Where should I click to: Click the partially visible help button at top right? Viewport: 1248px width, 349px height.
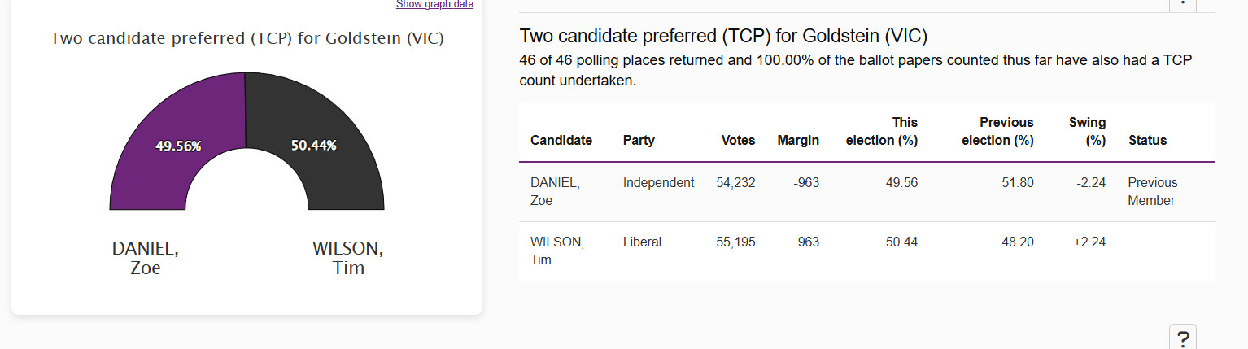point(1183,5)
